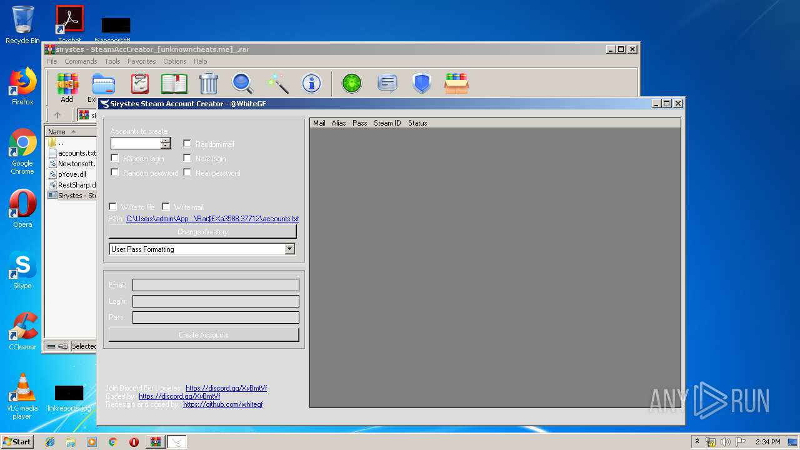Click the Mail column header
Viewport: 800px width, 450px height.
coord(319,123)
